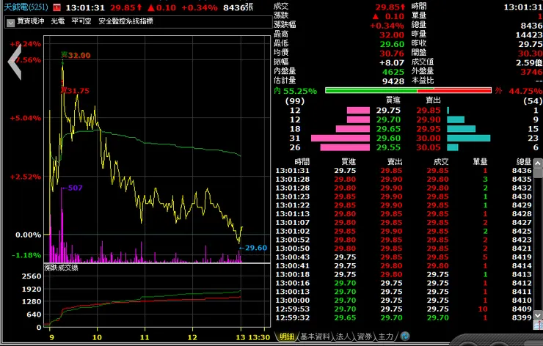The width and height of the screenshot is (543, 346).
Task: Select best bid price 29.75 in order book
Action: (x=388, y=111)
